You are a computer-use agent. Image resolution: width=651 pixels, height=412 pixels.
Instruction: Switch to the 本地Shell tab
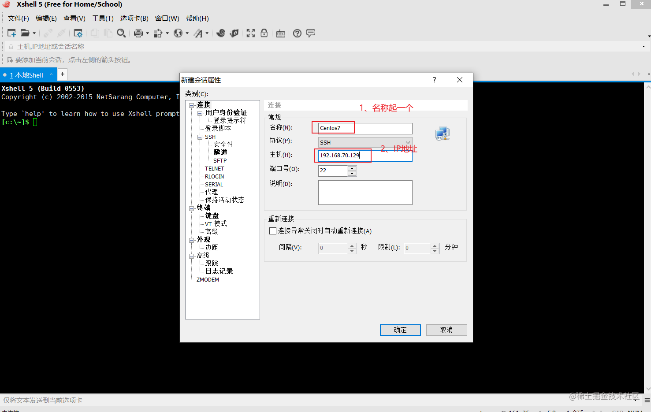(26, 75)
